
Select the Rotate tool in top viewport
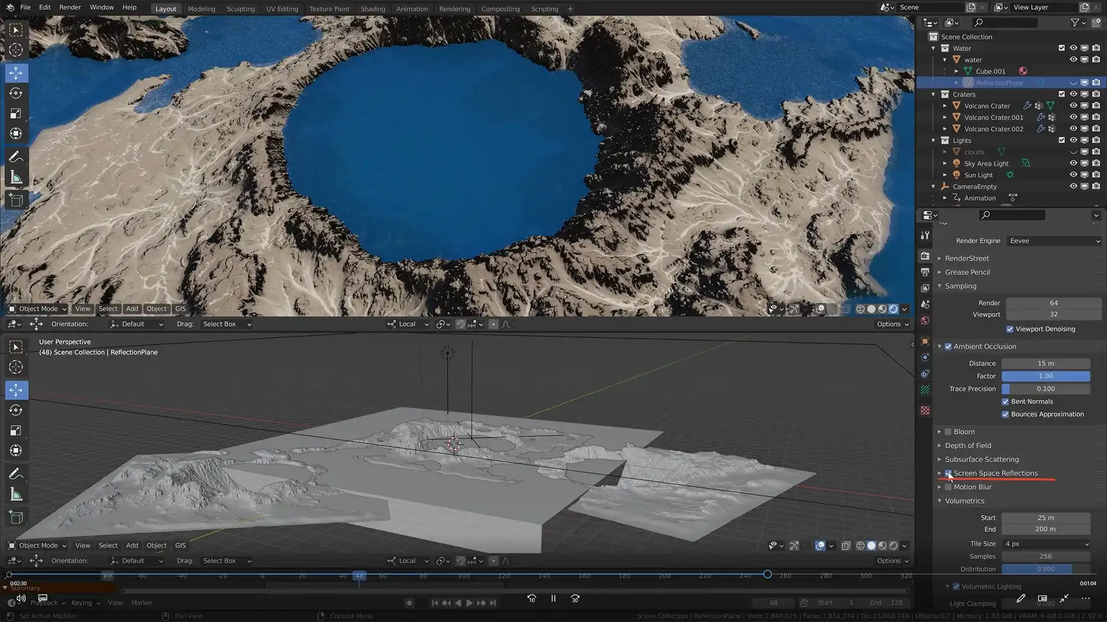16,93
